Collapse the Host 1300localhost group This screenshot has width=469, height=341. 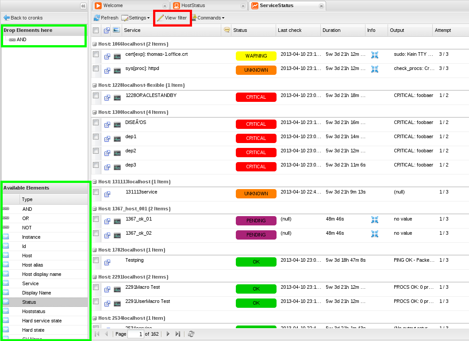(94, 112)
